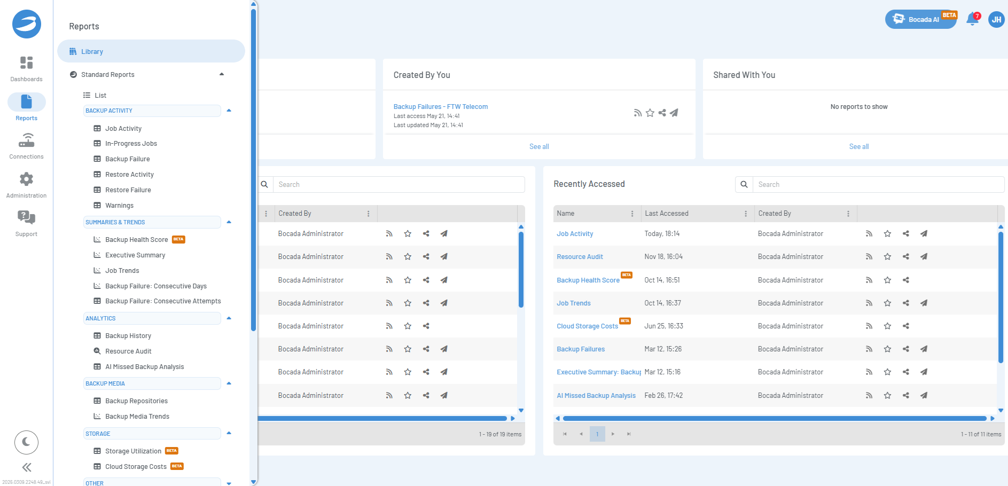This screenshot has width=1008, height=486.
Task: Open the Cloud Storage Costs report link
Action: pyautogui.click(x=587, y=326)
